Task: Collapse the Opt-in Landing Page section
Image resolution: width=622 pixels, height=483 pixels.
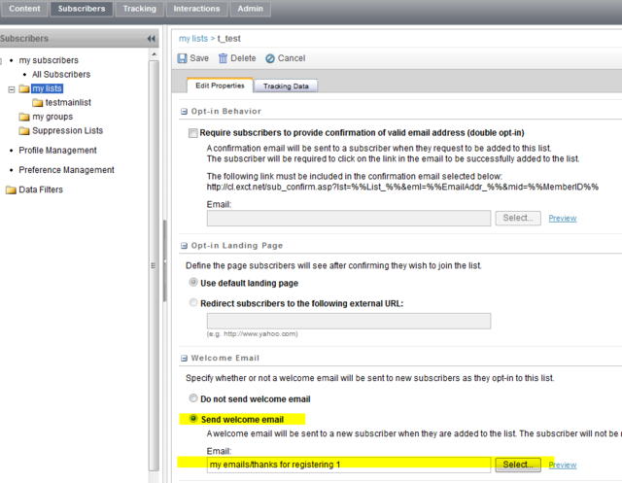Action: coord(184,246)
